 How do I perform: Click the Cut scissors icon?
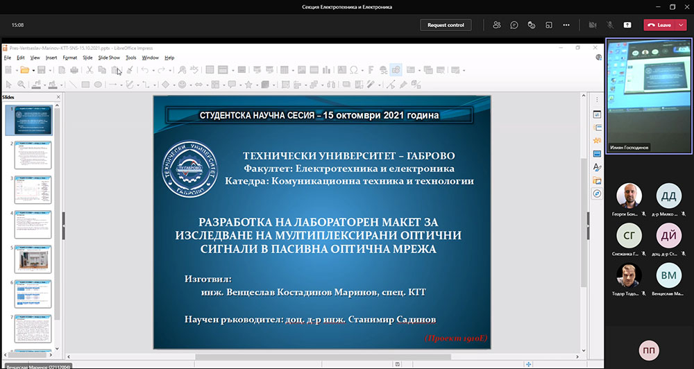pos(90,70)
